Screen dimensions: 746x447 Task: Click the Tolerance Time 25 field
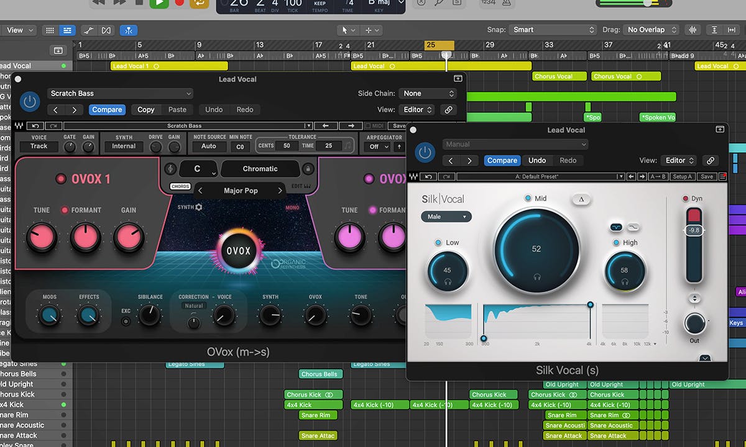click(x=329, y=146)
